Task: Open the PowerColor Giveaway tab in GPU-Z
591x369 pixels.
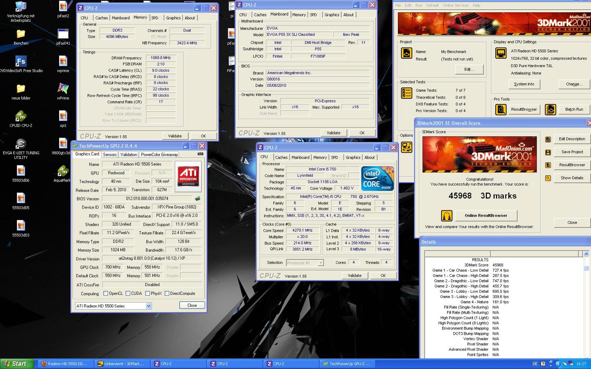Action: [159, 155]
